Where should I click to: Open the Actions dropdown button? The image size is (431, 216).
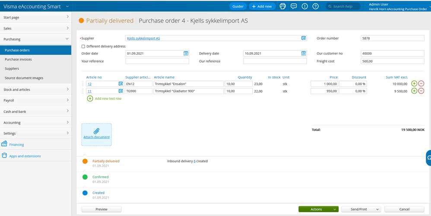tap(318, 209)
